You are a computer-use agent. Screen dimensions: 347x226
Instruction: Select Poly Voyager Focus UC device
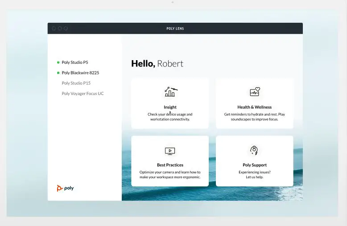(x=83, y=94)
